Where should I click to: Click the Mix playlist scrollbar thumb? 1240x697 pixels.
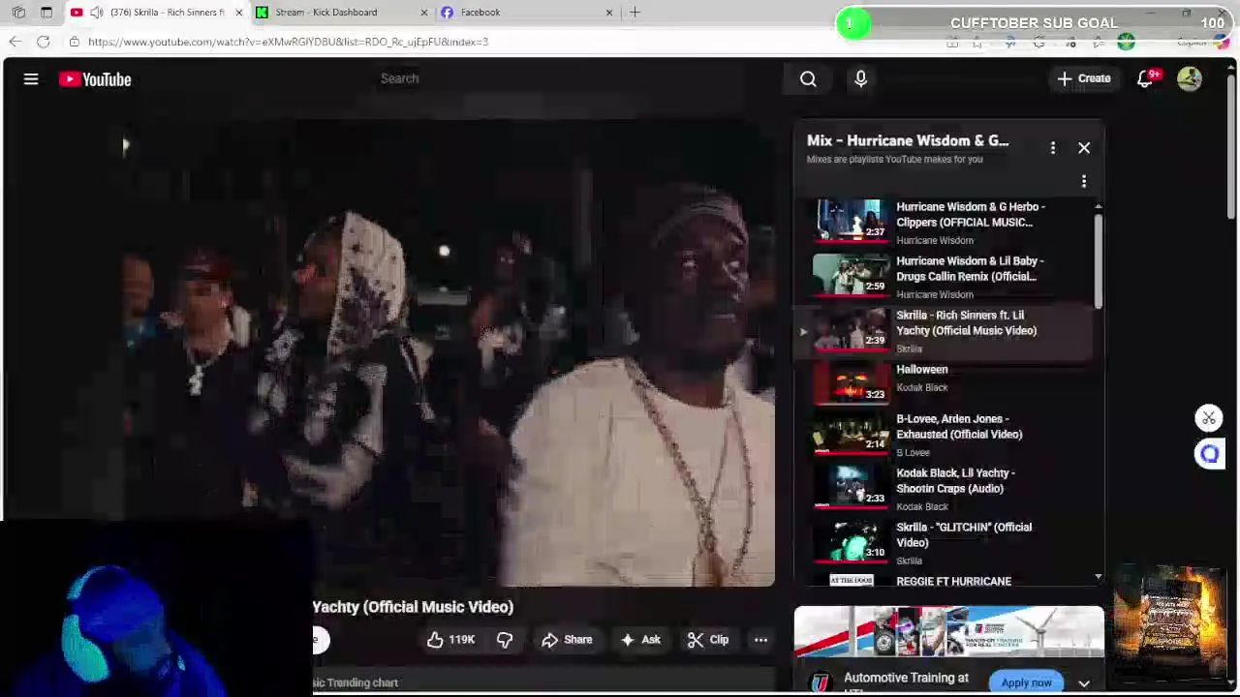click(1099, 261)
